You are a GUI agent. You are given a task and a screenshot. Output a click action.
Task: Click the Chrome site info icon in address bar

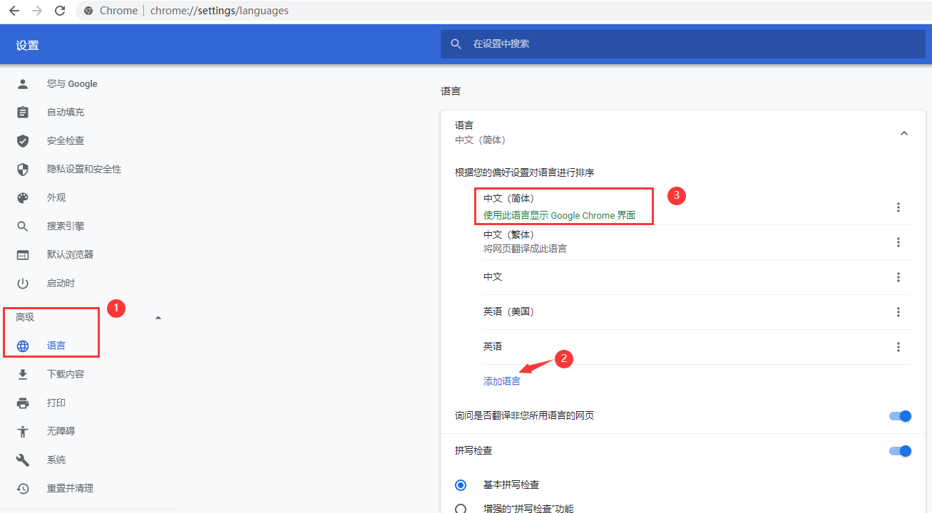(x=88, y=11)
